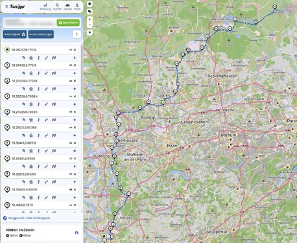Expand the Vermeidungen dropdown
This screenshot has width=297, height=243.
pyautogui.click(x=41, y=34)
